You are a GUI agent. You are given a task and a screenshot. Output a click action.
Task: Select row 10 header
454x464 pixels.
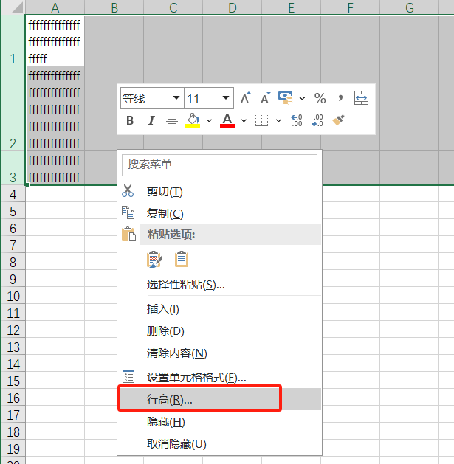13,297
